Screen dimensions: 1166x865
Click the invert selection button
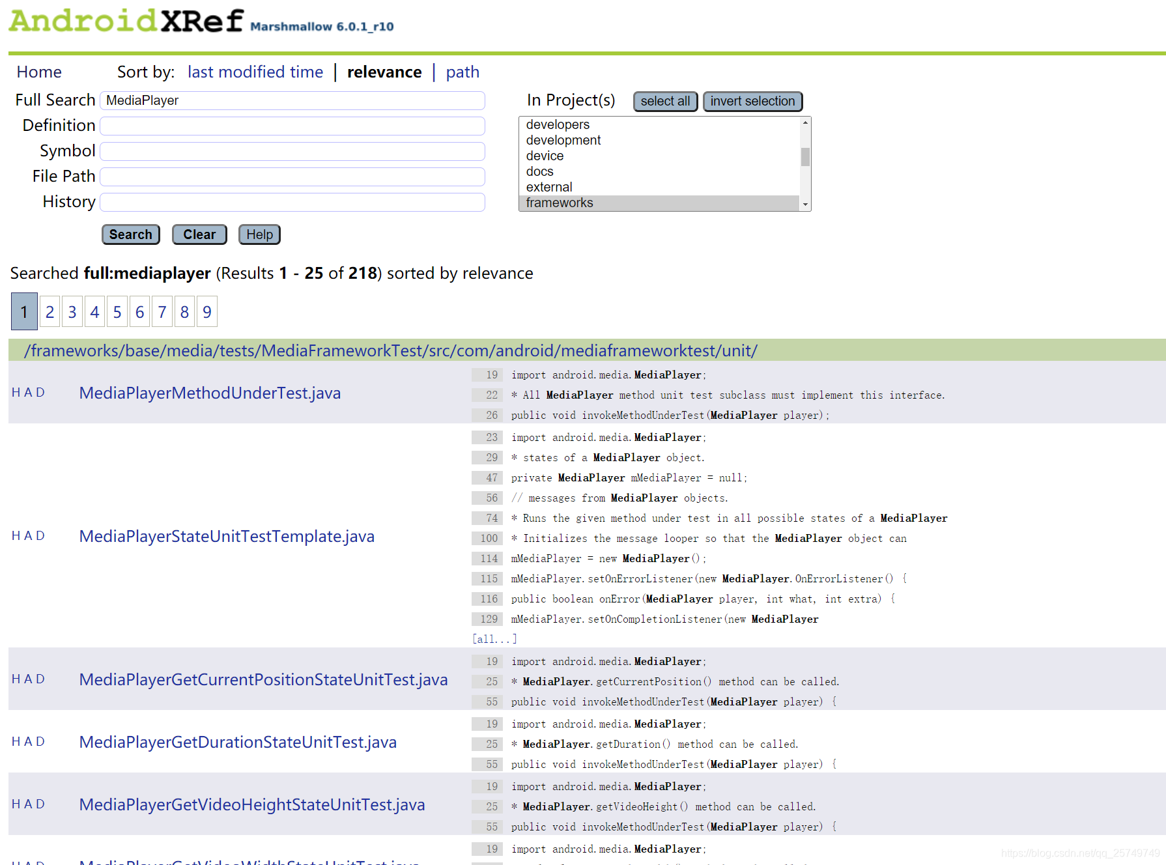(x=752, y=101)
